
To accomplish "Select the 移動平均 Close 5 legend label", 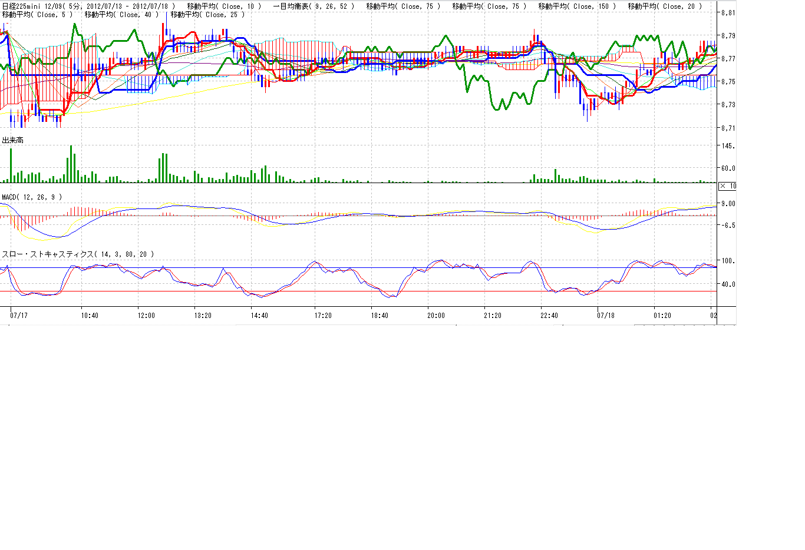I will (x=37, y=15).
